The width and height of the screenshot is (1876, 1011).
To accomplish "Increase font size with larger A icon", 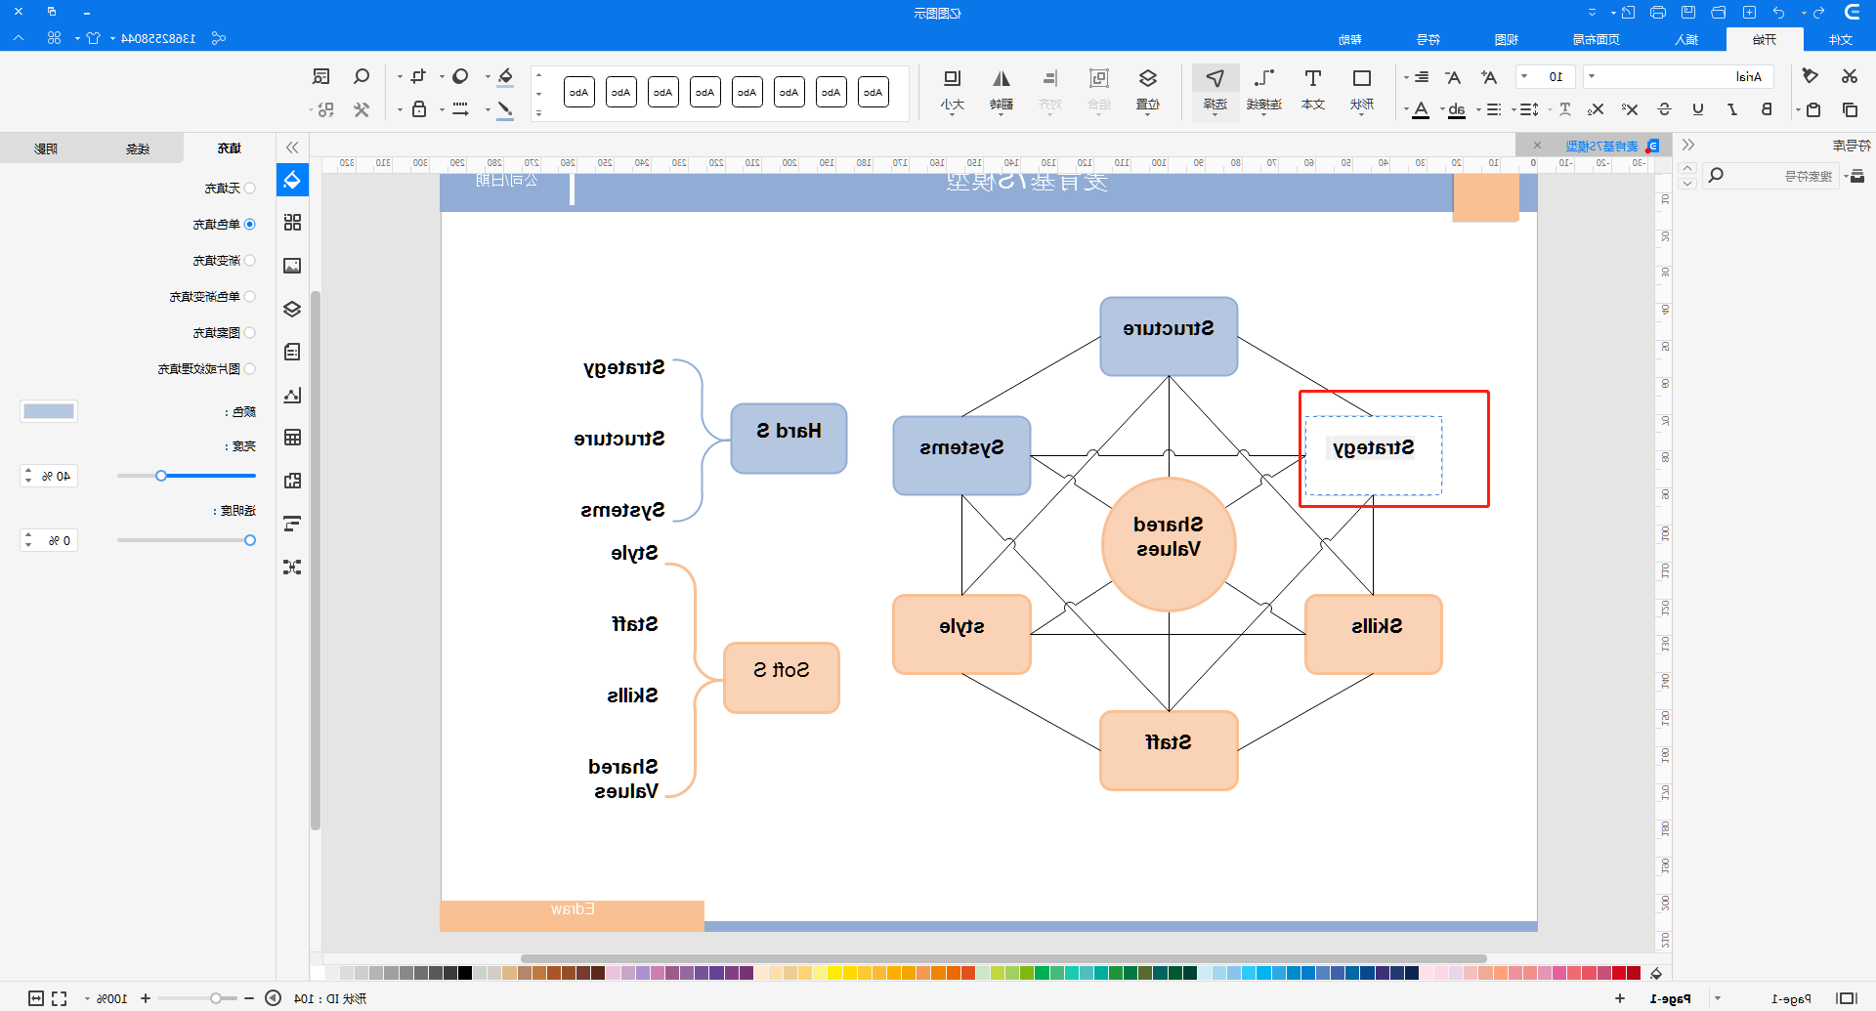I will coord(1488,76).
